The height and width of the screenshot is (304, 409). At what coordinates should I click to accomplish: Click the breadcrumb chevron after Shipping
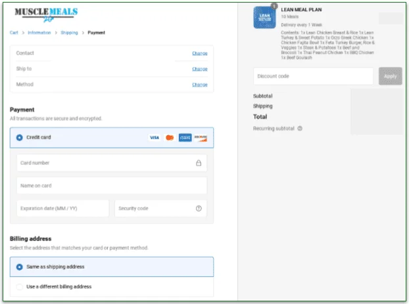coord(83,33)
